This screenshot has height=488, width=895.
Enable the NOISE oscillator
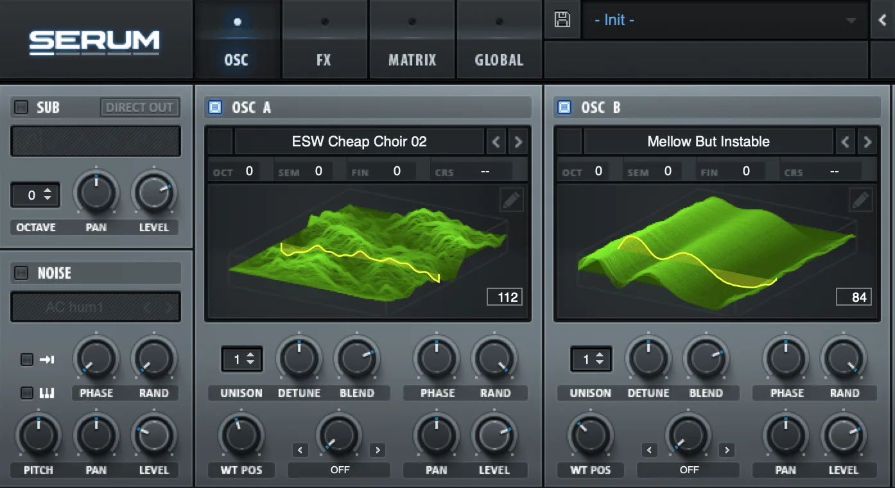[21, 273]
